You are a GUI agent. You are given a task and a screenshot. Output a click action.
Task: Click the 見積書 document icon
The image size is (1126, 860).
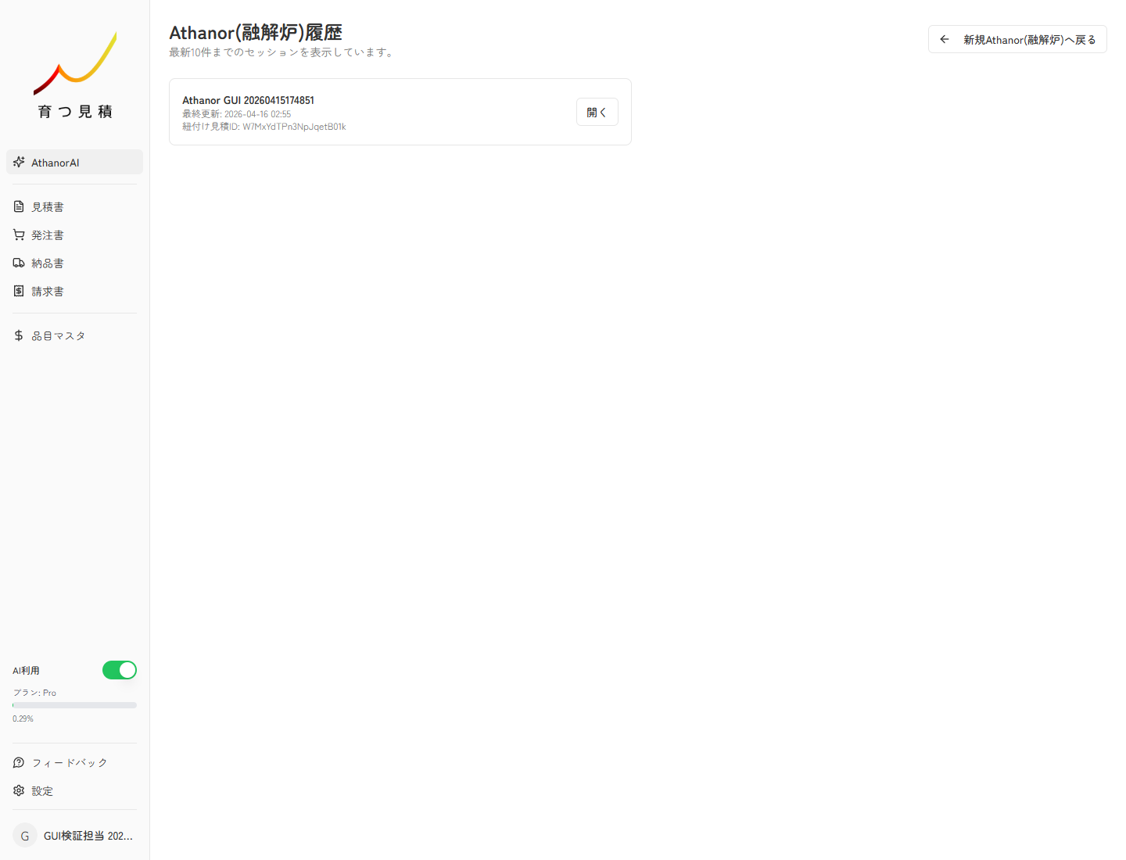tap(19, 206)
